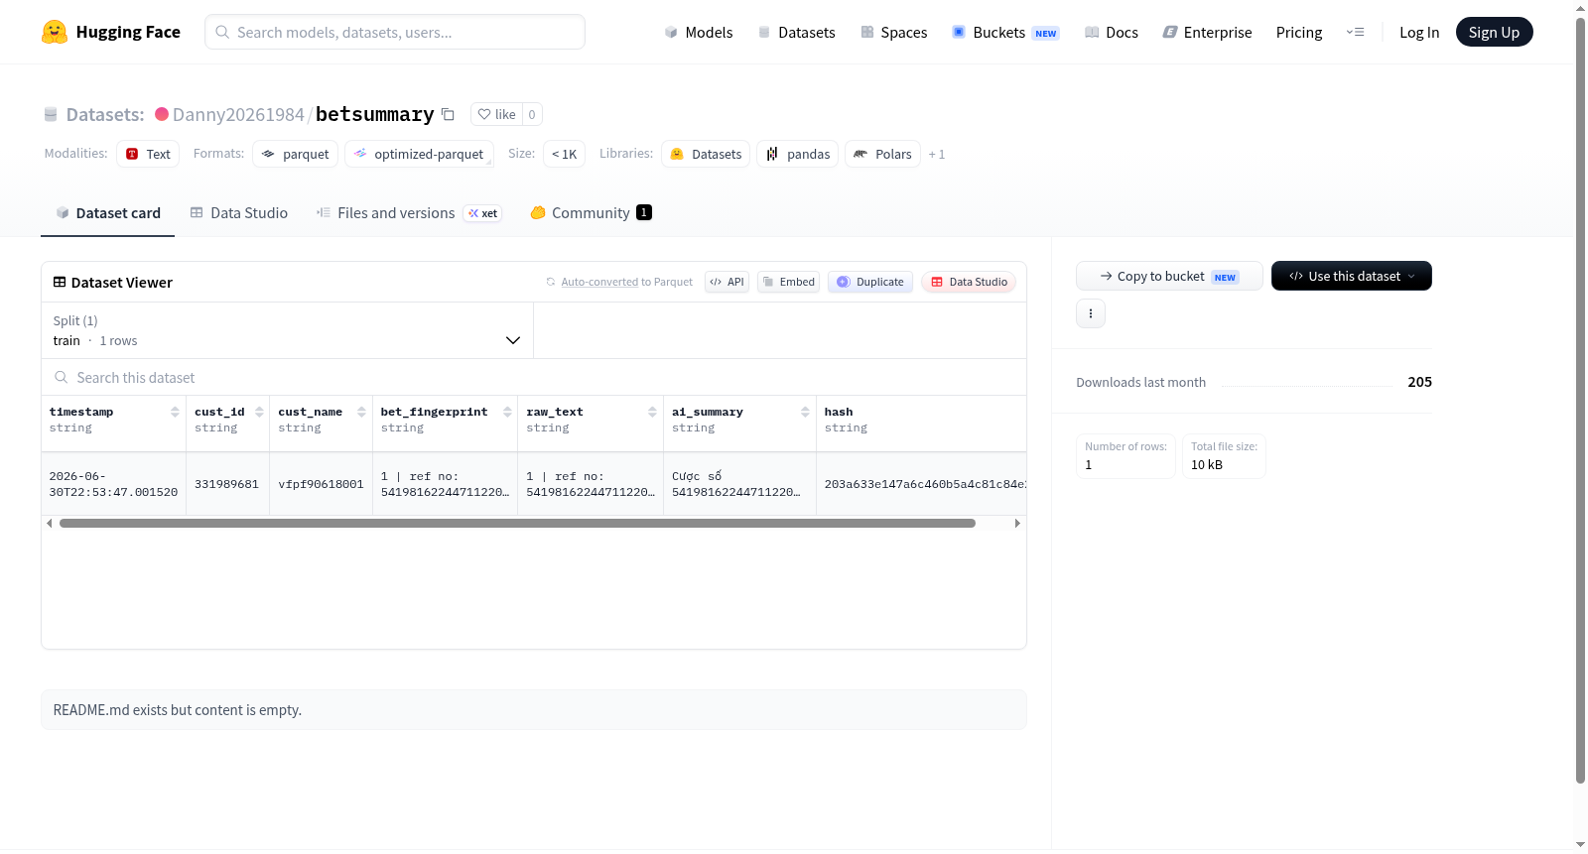Click the <1K size tag
The height and width of the screenshot is (854, 1588).
click(564, 154)
